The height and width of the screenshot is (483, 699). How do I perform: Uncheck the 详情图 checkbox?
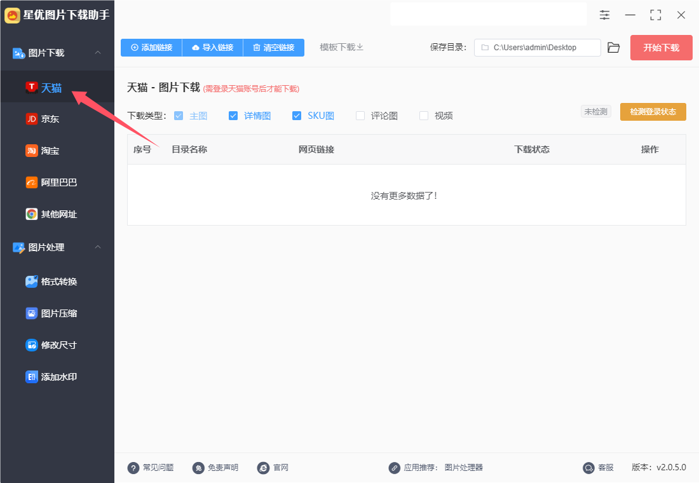[233, 116]
